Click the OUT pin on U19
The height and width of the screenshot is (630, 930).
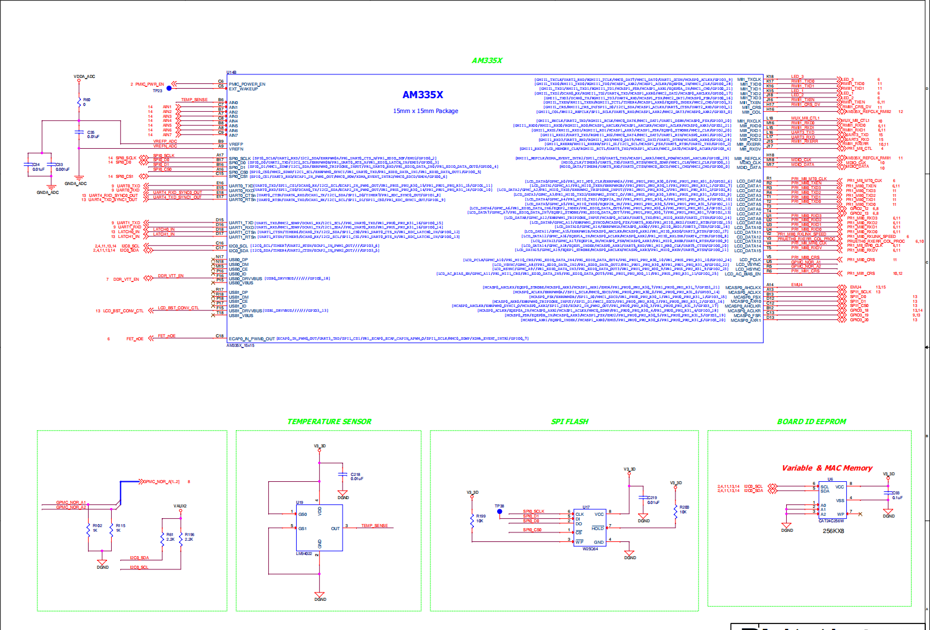pyautogui.click(x=335, y=528)
